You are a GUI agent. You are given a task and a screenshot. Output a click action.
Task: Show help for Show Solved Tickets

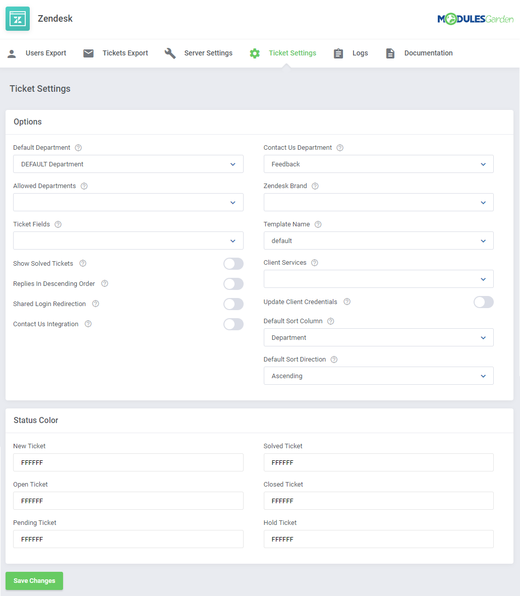click(x=83, y=263)
